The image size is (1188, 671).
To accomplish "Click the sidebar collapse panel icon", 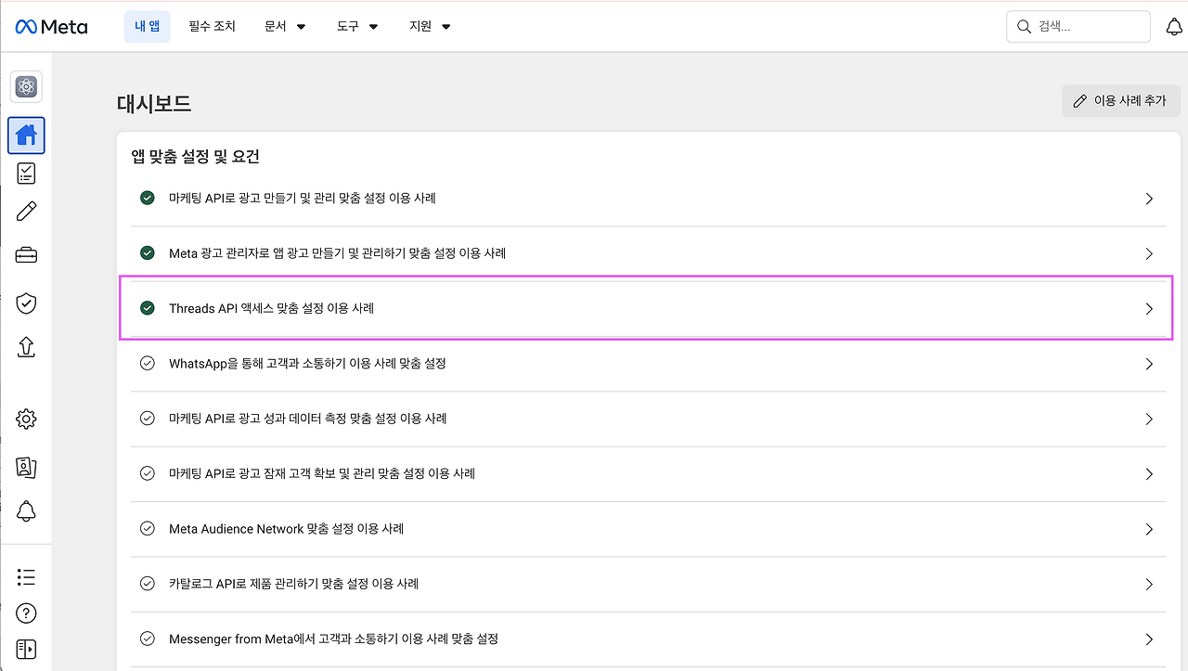I will click(x=26, y=649).
